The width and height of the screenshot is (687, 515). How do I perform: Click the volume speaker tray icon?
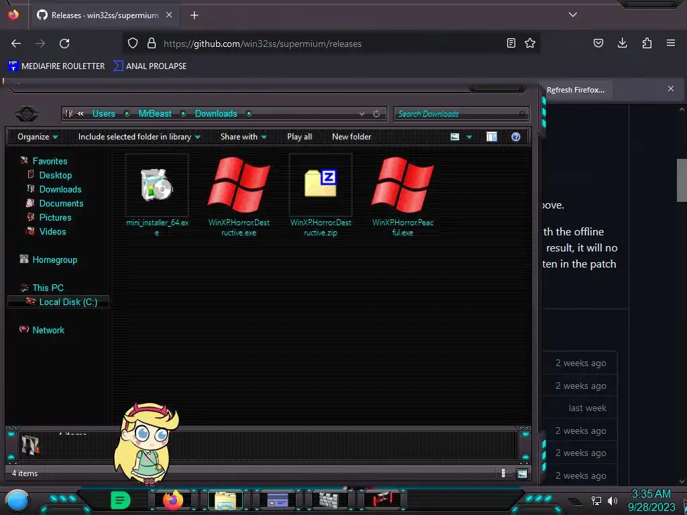point(612,500)
